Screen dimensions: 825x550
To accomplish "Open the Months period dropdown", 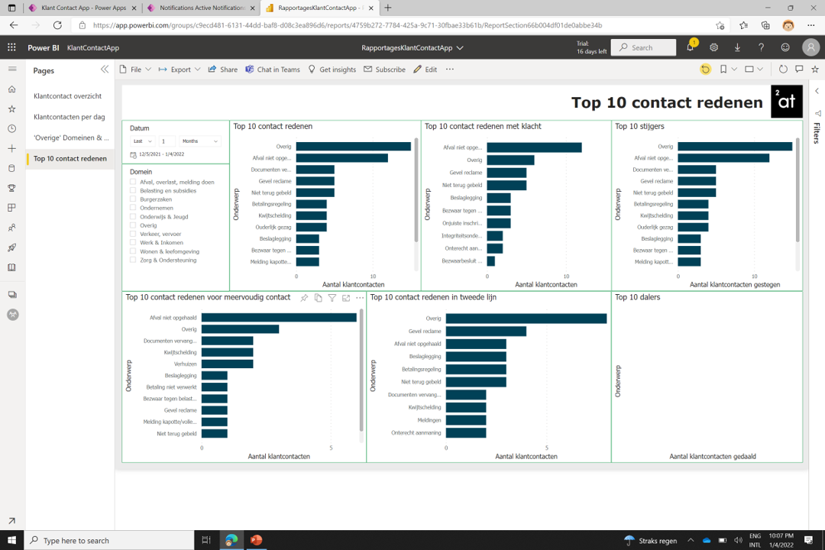I will point(200,141).
